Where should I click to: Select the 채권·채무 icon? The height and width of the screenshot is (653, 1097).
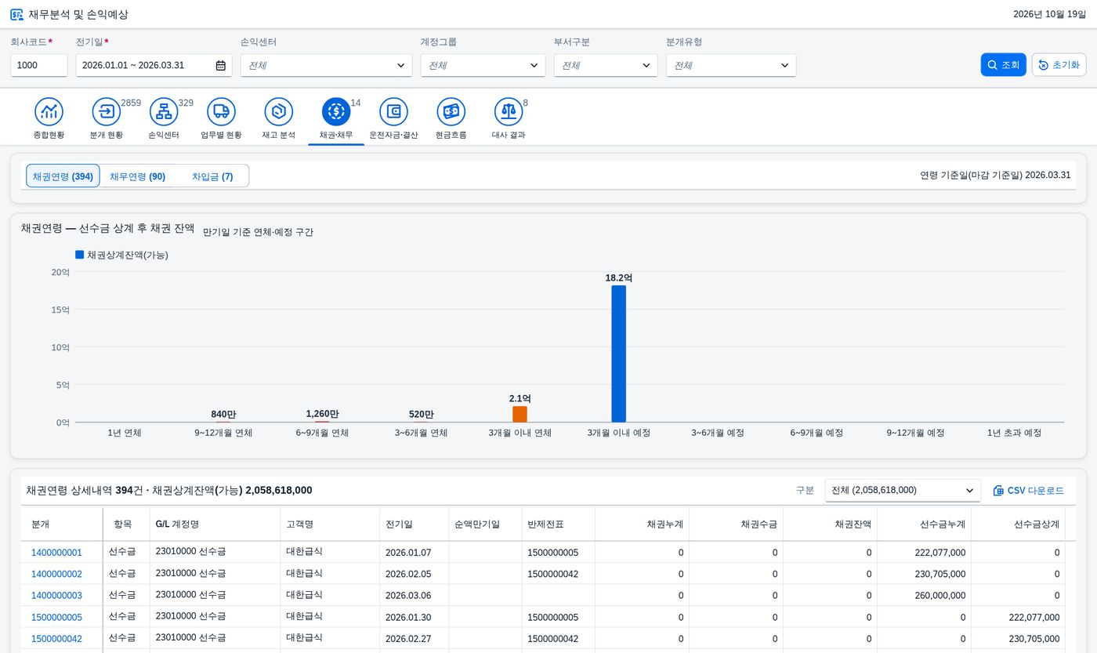click(x=336, y=112)
